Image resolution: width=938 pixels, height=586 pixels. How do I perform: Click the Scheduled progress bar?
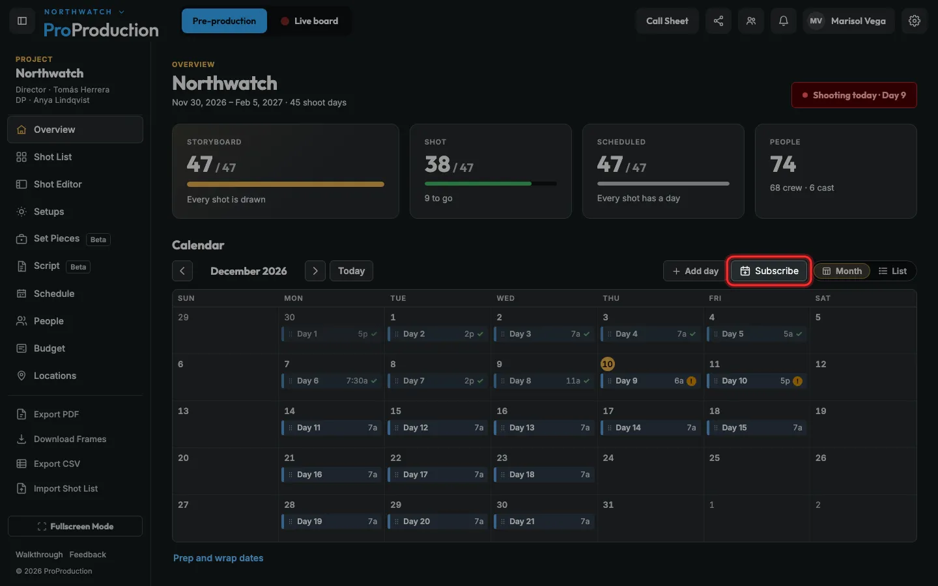pos(663,184)
